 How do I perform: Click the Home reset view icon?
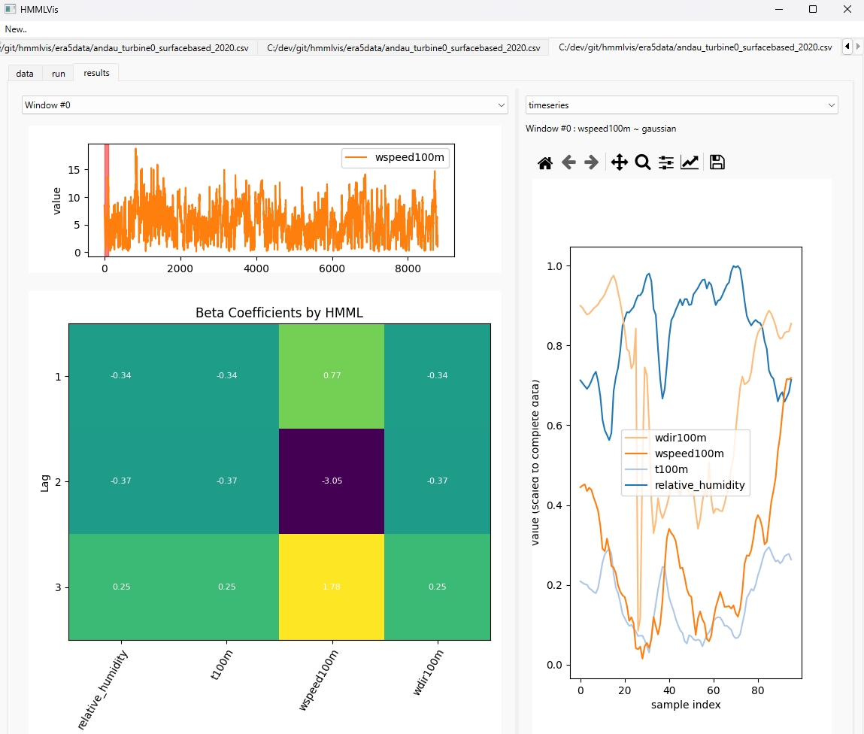pos(545,162)
